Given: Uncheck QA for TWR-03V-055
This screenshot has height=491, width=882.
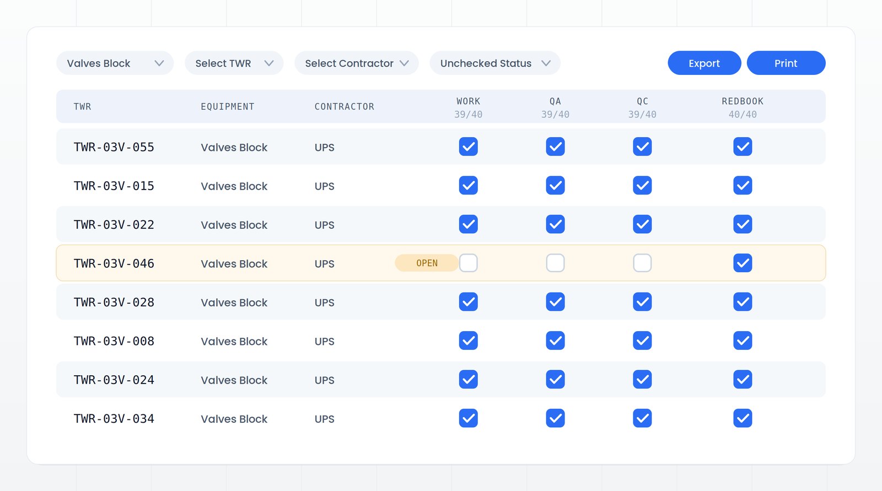Looking at the screenshot, I should point(555,147).
